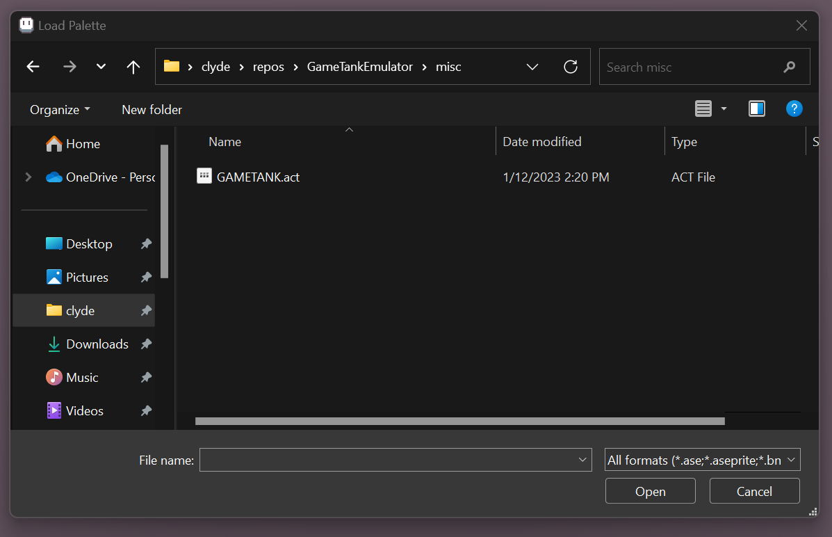The image size is (832, 537).
Task: Click the Open button
Action: 650,492
